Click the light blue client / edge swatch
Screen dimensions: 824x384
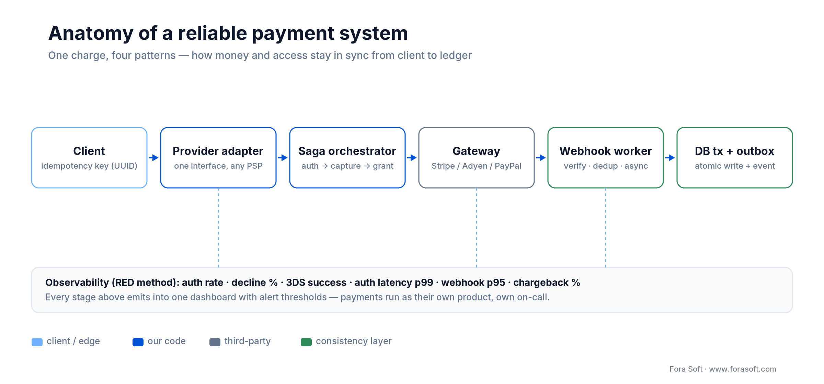[x=37, y=342]
